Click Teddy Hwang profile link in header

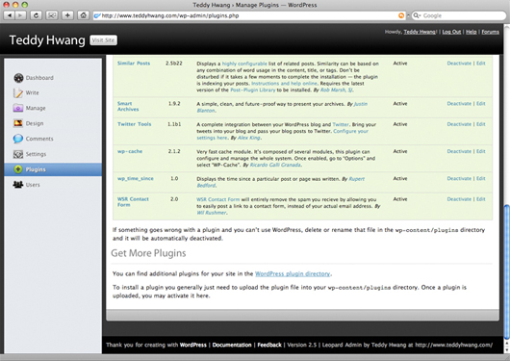[x=420, y=32]
